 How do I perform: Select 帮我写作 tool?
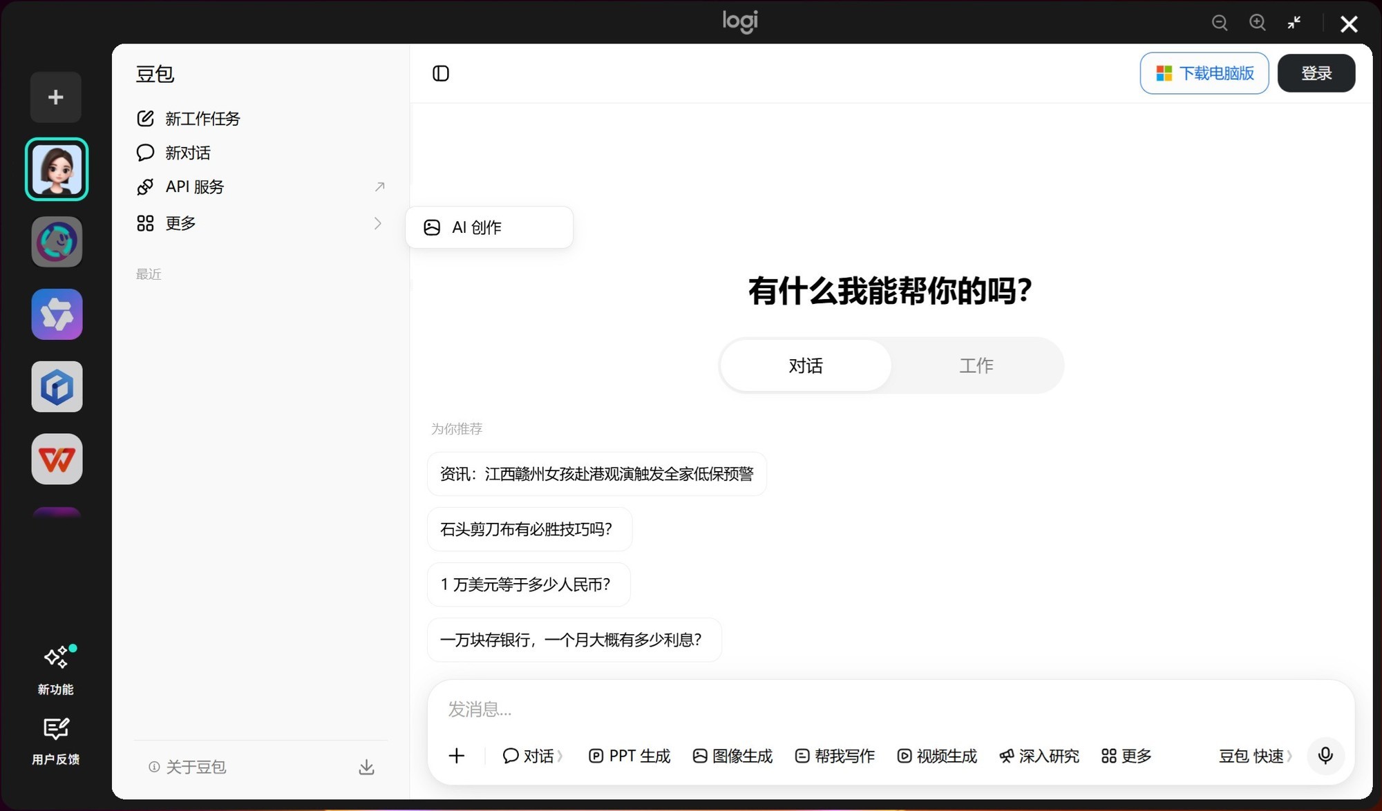pos(835,756)
